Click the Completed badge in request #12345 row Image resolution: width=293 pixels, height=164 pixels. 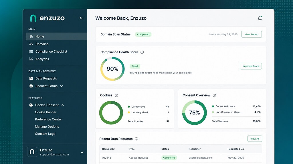coord(169,158)
